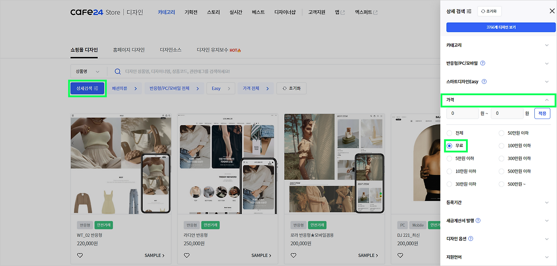Click the blue 상세검색 button
Screen dimensions: 557x266
(x=87, y=89)
